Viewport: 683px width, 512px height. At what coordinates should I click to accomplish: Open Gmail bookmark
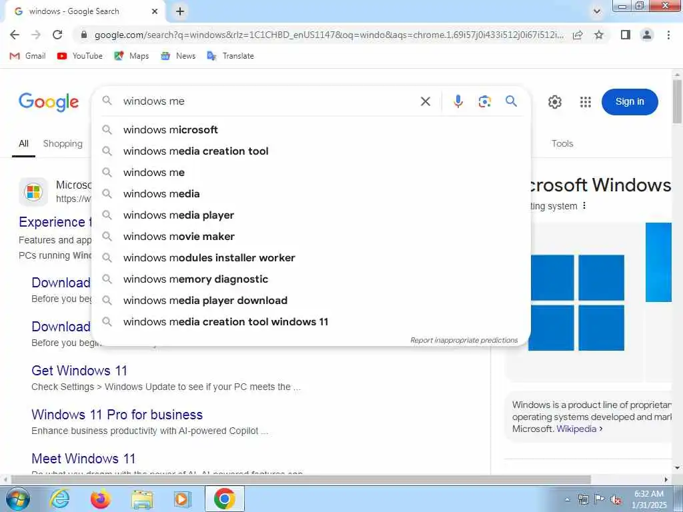point(27,56)
